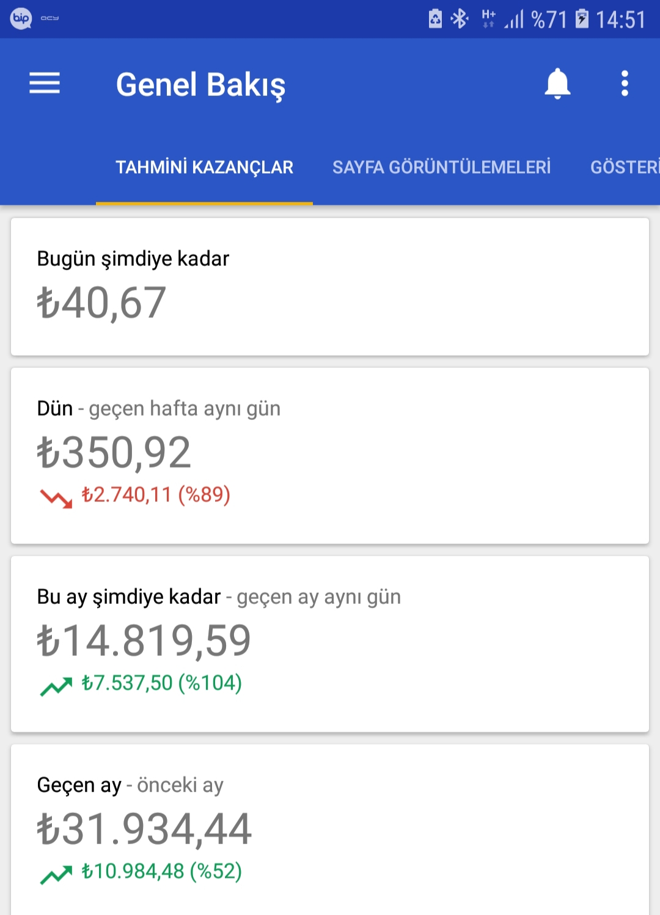Tap the ₺14.819,59 monthly amount
This screenshot has height=915, width=660.
click(x=144, y=641)
